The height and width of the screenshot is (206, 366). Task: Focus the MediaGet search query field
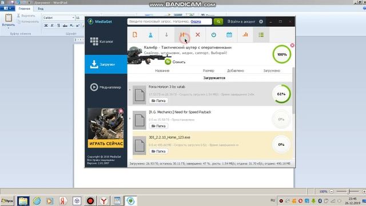(x=169, y=22)
